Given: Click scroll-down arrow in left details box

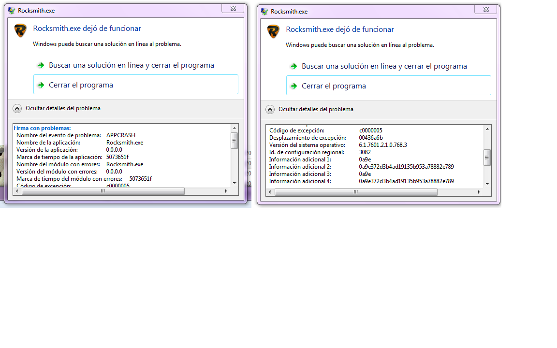Looking at the screenshot, I should 235,183.
